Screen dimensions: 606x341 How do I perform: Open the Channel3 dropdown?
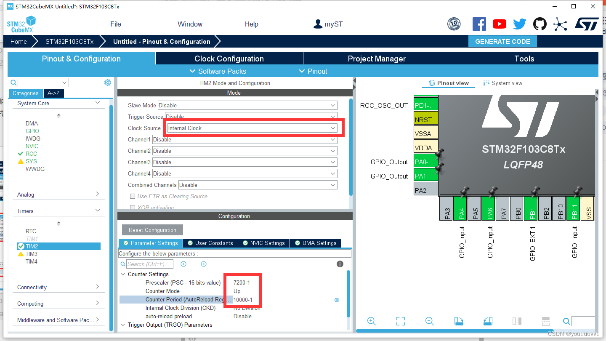tap(245, 162)
